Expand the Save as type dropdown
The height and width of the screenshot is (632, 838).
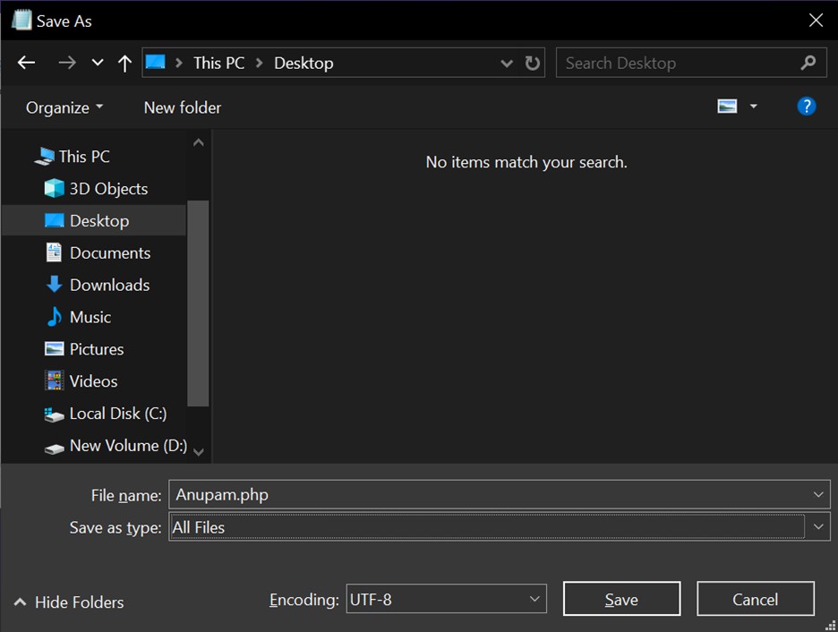click(818, 527)
